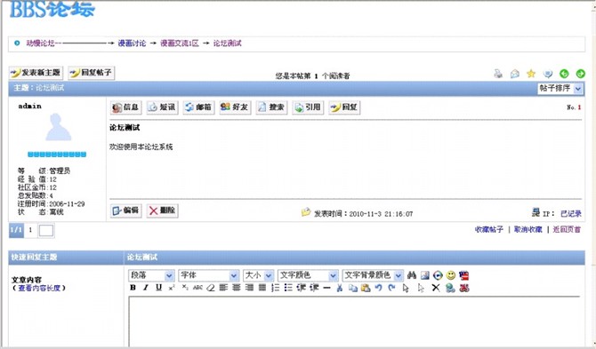
Task: Insert hyperlink using the globe icon
Action: pos(450,288)
